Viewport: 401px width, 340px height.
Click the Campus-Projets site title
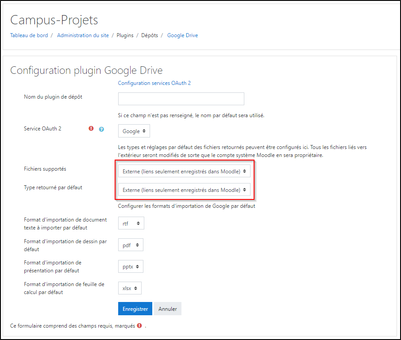54,20
